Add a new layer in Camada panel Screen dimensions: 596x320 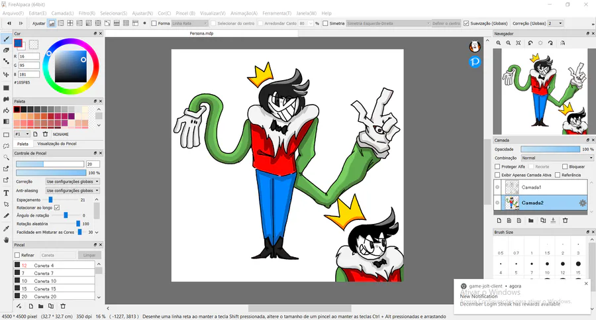coord(499,221)
